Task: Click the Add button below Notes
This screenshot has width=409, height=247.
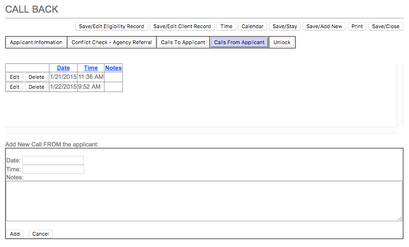Action: pyautogui.click(x=15, y=234)
